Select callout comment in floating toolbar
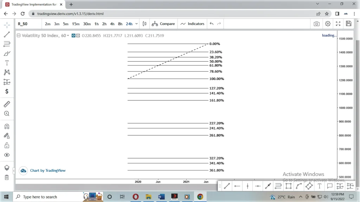360x202 pixels. pos(330,186)
